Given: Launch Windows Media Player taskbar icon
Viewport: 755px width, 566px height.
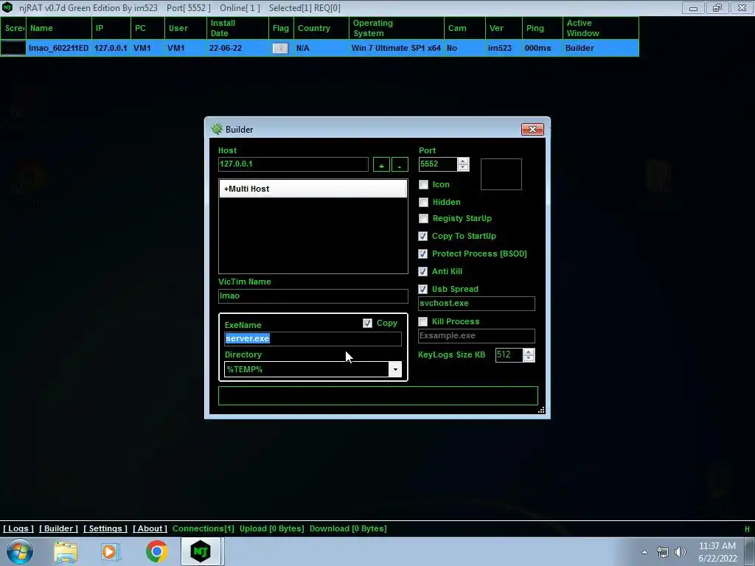Looking at the screenshot, I should [109, 552].
